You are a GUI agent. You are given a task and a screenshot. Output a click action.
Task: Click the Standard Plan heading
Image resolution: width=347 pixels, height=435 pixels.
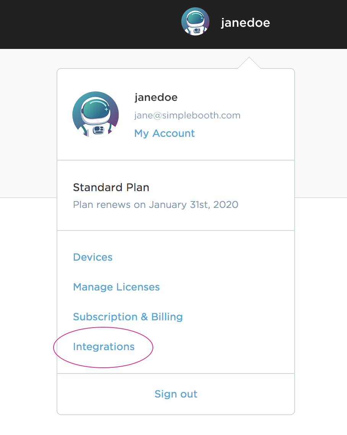[111, 187]
